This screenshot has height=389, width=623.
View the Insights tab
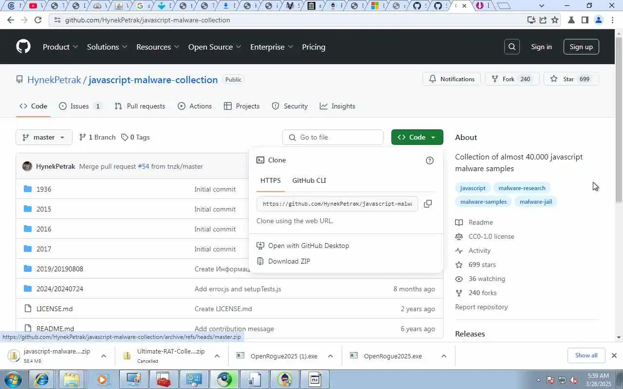point(337,106)
